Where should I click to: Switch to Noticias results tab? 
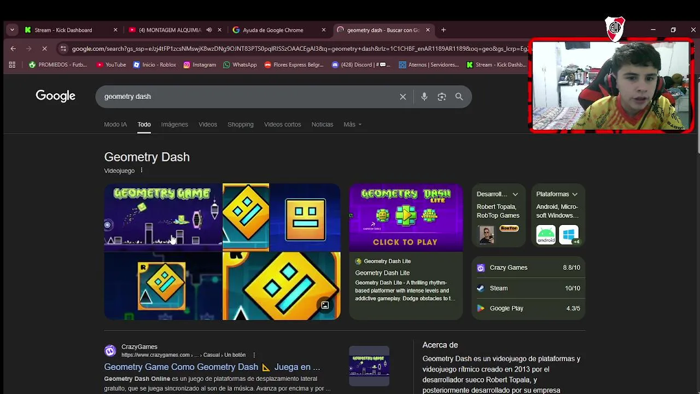(322, 124)
